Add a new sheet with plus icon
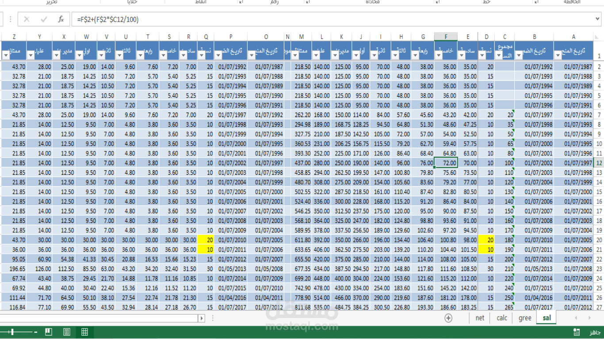 coord(448,318)
